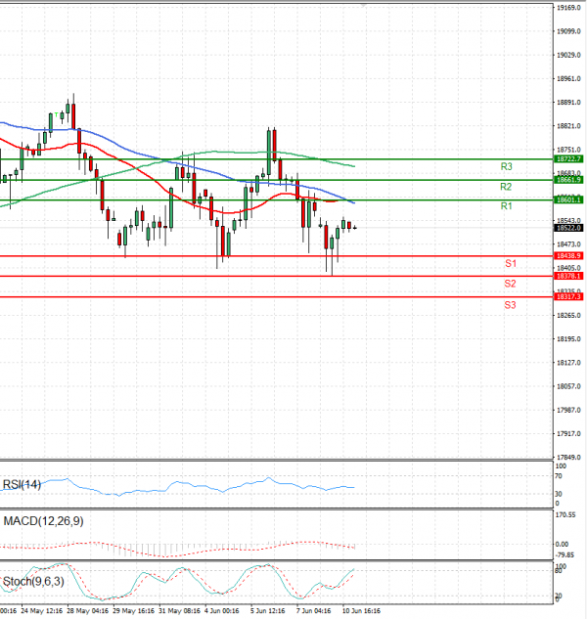
Task: Click the 19099.0 price axis value
Action: point(568,31)
